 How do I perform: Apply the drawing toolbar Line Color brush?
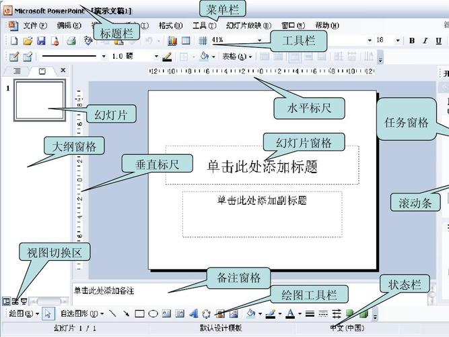271,314
